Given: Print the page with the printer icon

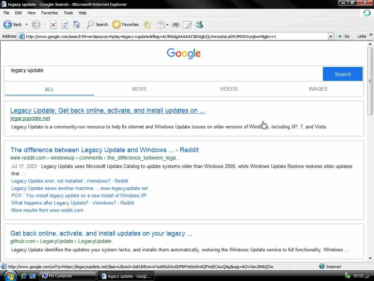Looking at the screenshot, I should coord(176,25).
